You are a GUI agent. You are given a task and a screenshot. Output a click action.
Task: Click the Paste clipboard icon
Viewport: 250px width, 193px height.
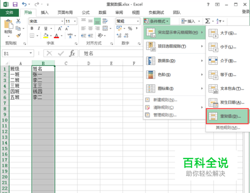(x=8, y=24)
